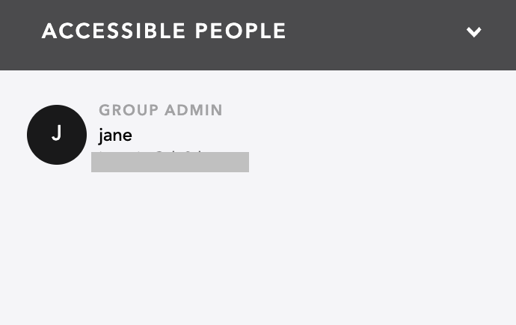Click blank header space left of chevron
The height and width of the screenshot is (325, 516).
pyautogui.click(x=375, y=32)
